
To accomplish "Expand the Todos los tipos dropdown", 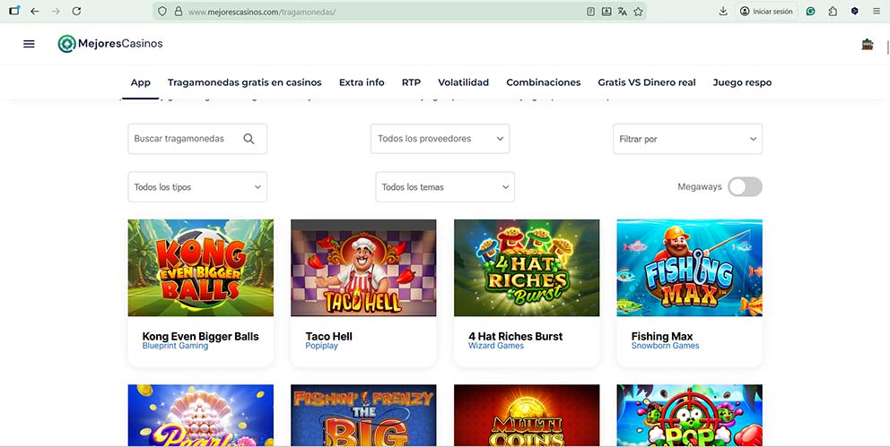I will pyautogui.click(x=197, y=187).
